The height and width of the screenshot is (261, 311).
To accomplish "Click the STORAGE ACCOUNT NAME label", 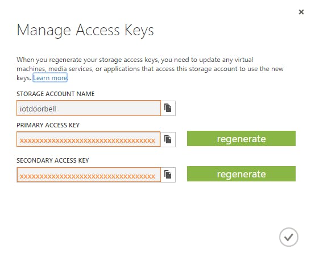I will (56, 94).
